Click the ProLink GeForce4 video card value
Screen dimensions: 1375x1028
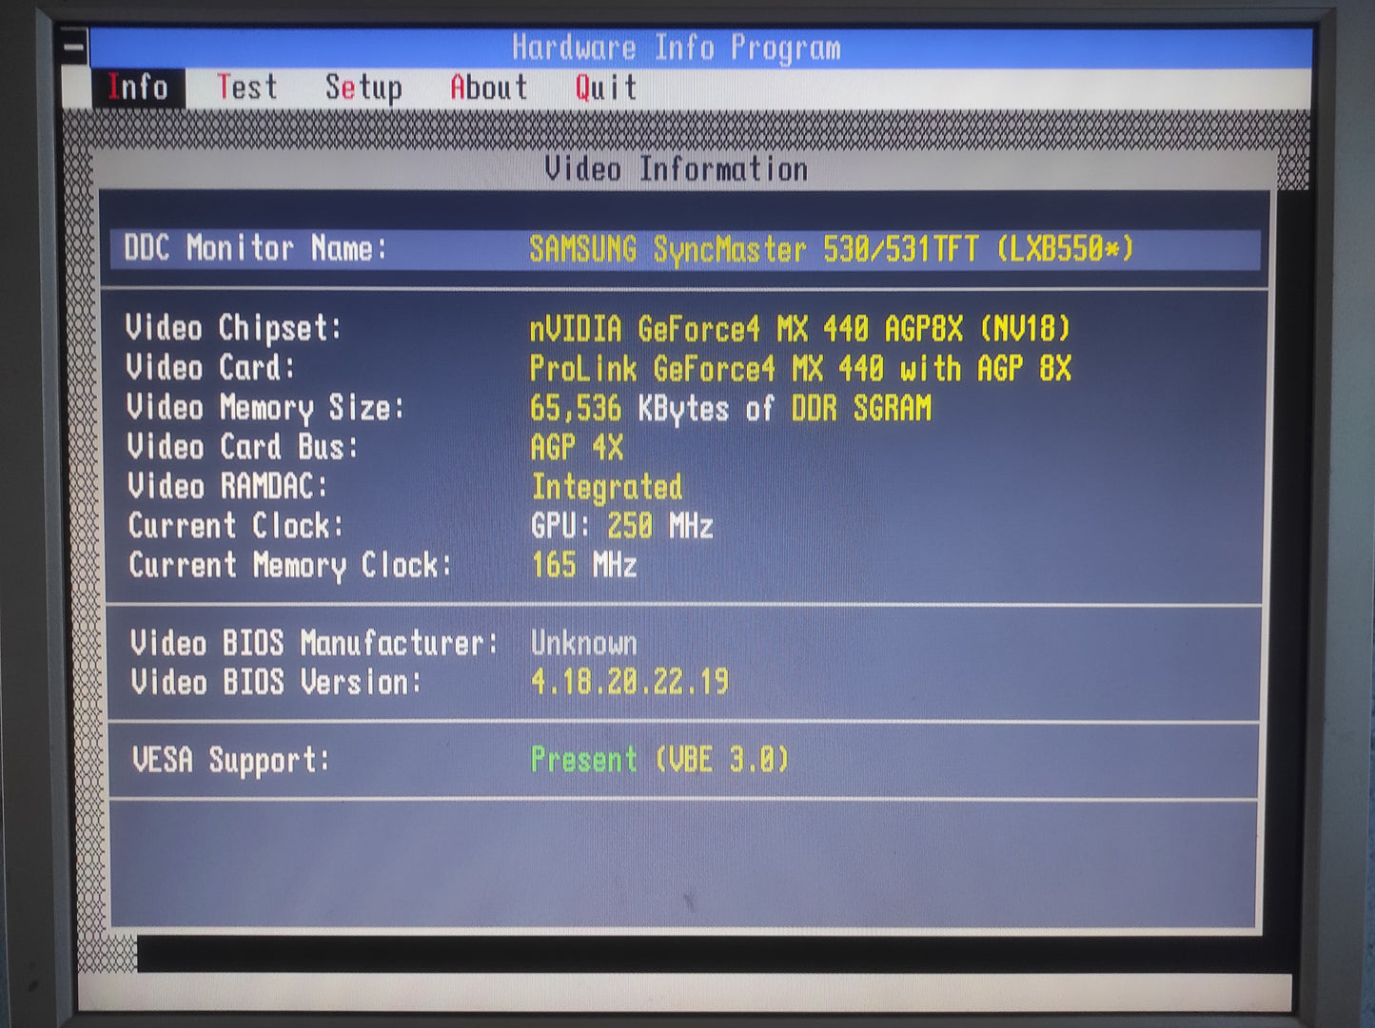[799, 368]
